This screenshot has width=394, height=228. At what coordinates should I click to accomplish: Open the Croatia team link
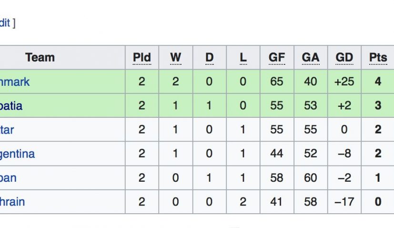coord(11,105)
